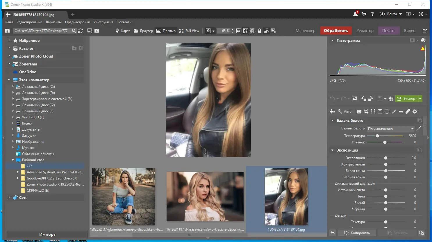Screen dimensions: 432x242
Task: Switch to the Редактор tab
Action: 365,31
